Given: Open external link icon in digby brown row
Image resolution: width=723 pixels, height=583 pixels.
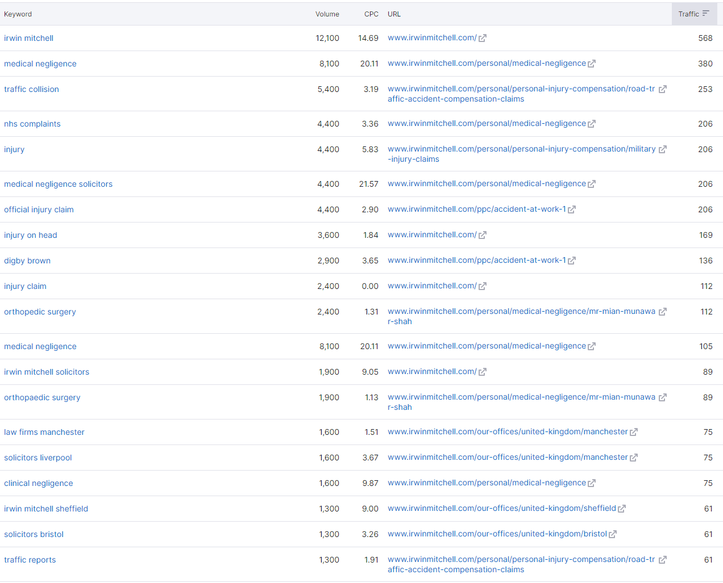Looking at the screenshot, I should pyautogui.click(x=571, y=261).
